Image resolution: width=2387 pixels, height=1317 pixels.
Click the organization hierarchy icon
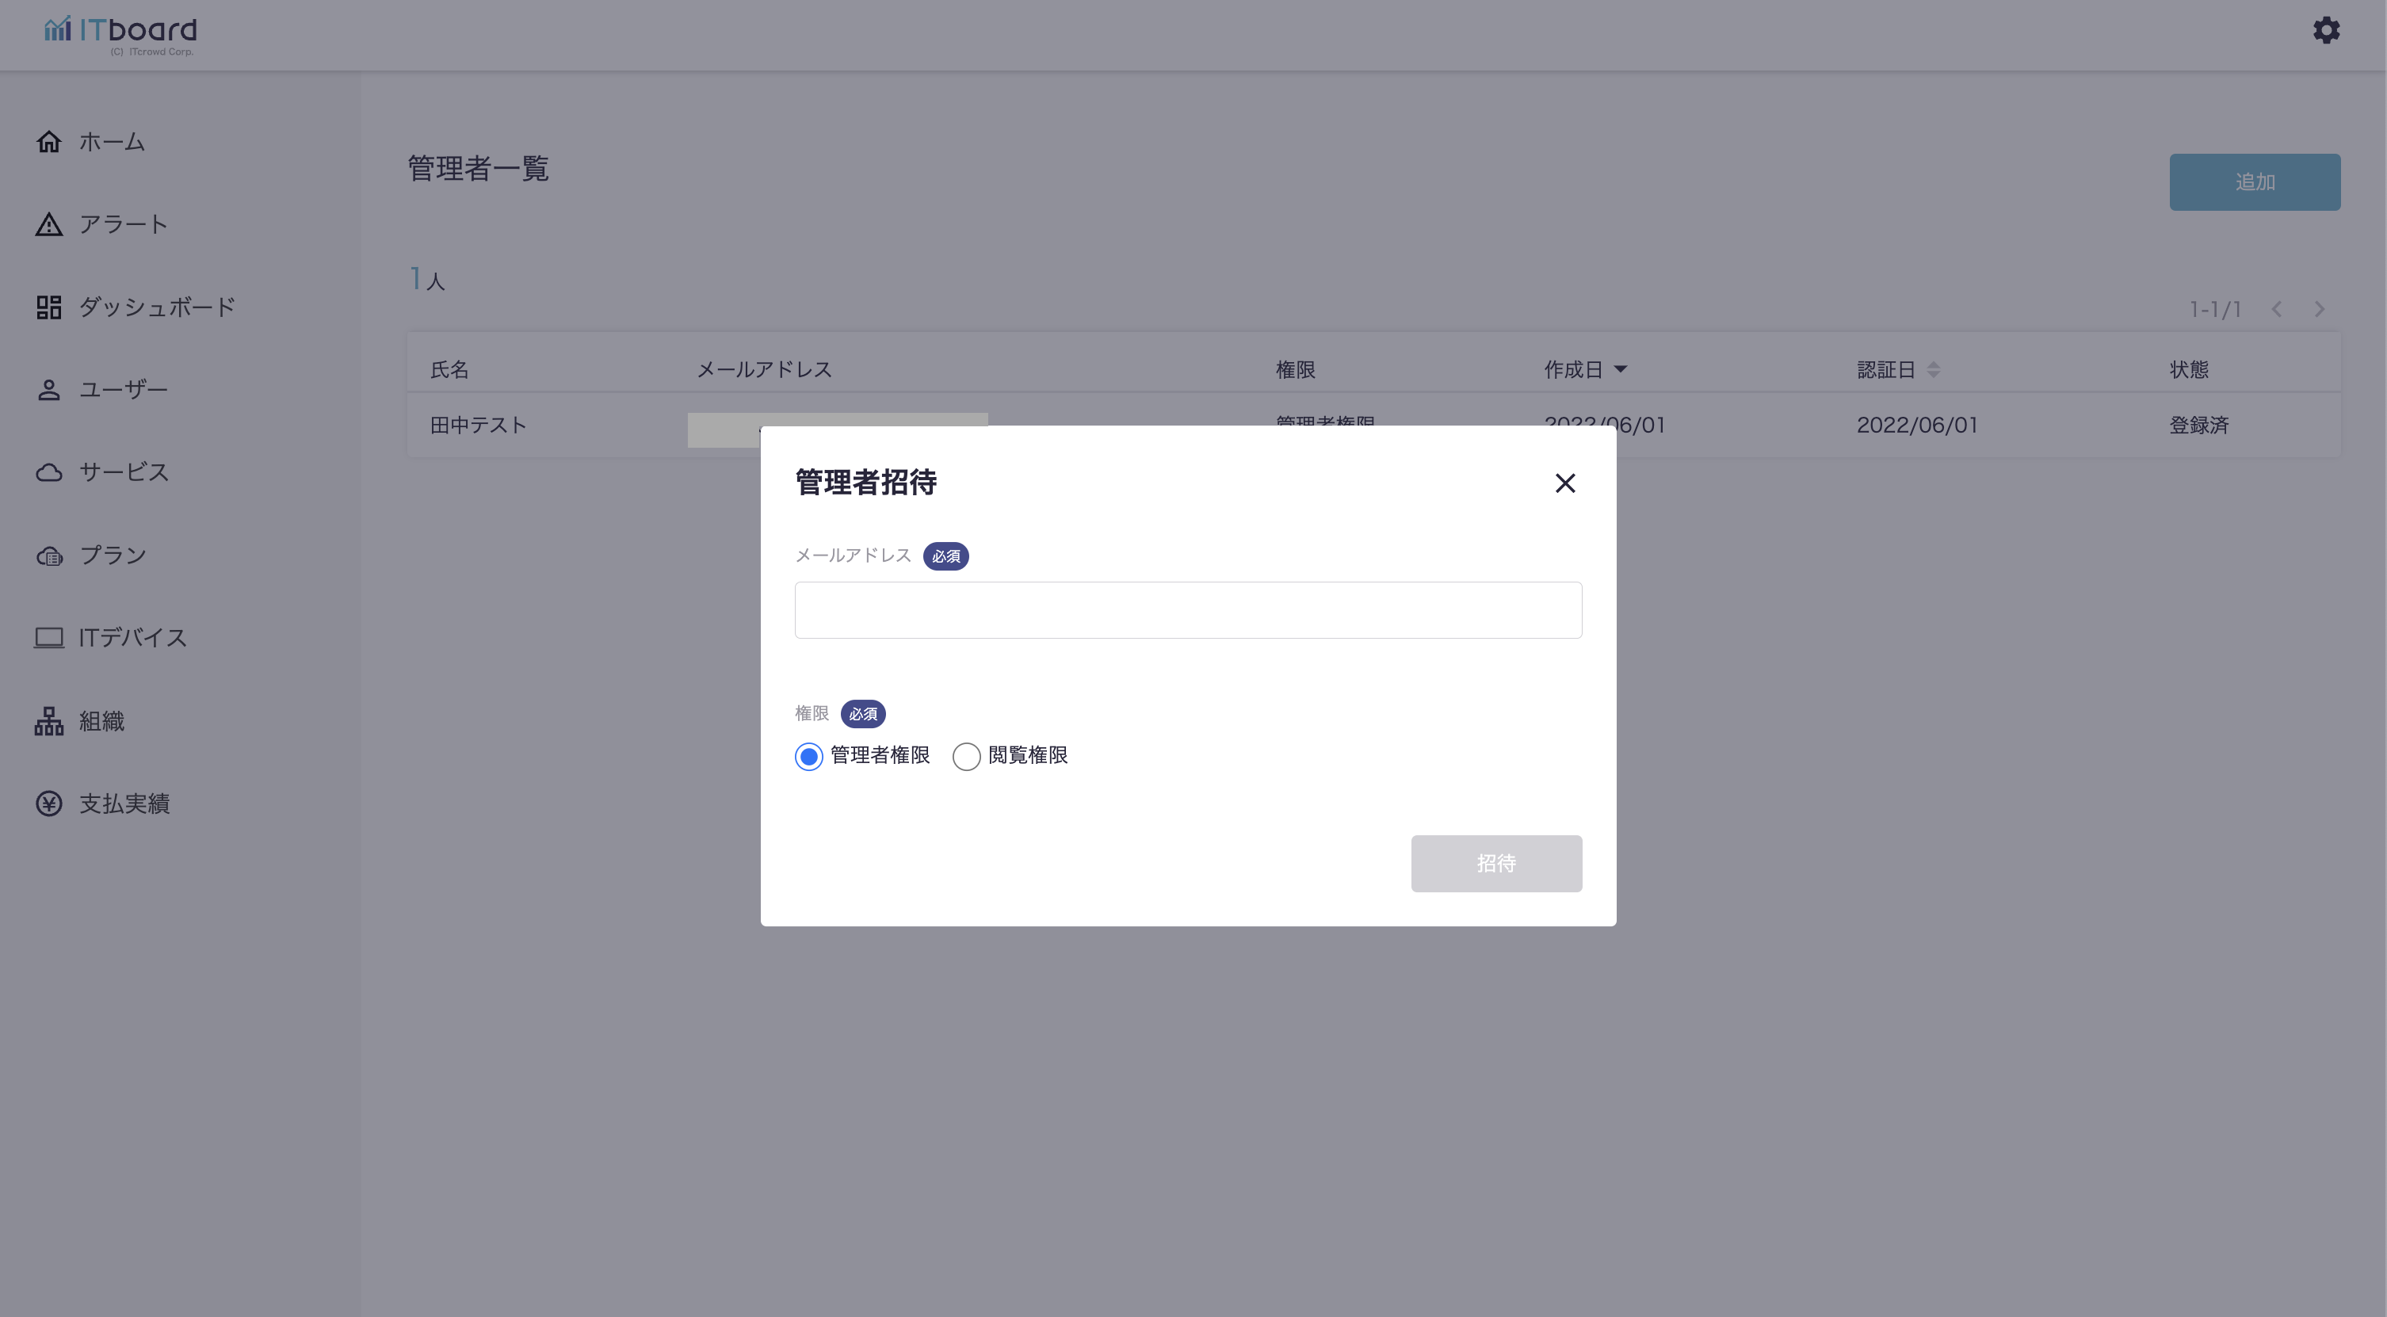49,721
